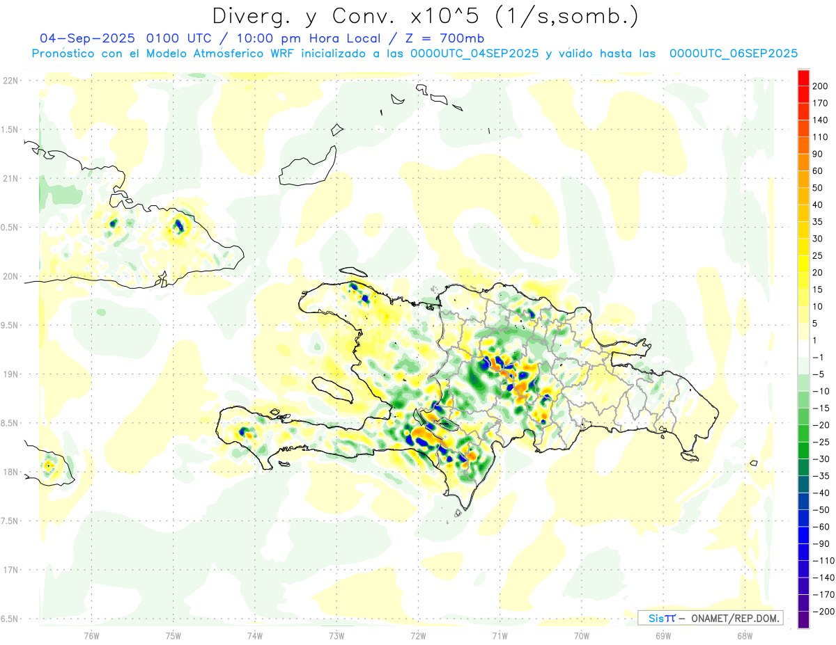
Task: Click the white swatch between 1 and -1
Action: click(803, 349)
